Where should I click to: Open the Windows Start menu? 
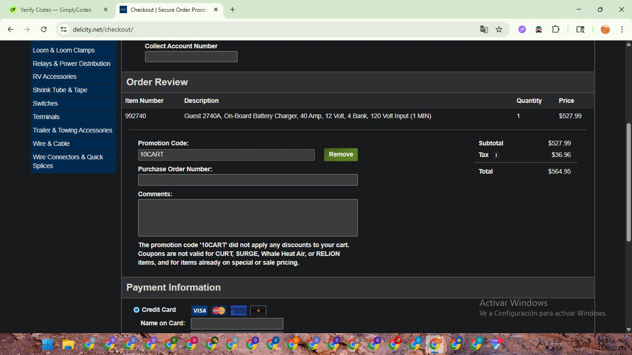click(48, 344)
